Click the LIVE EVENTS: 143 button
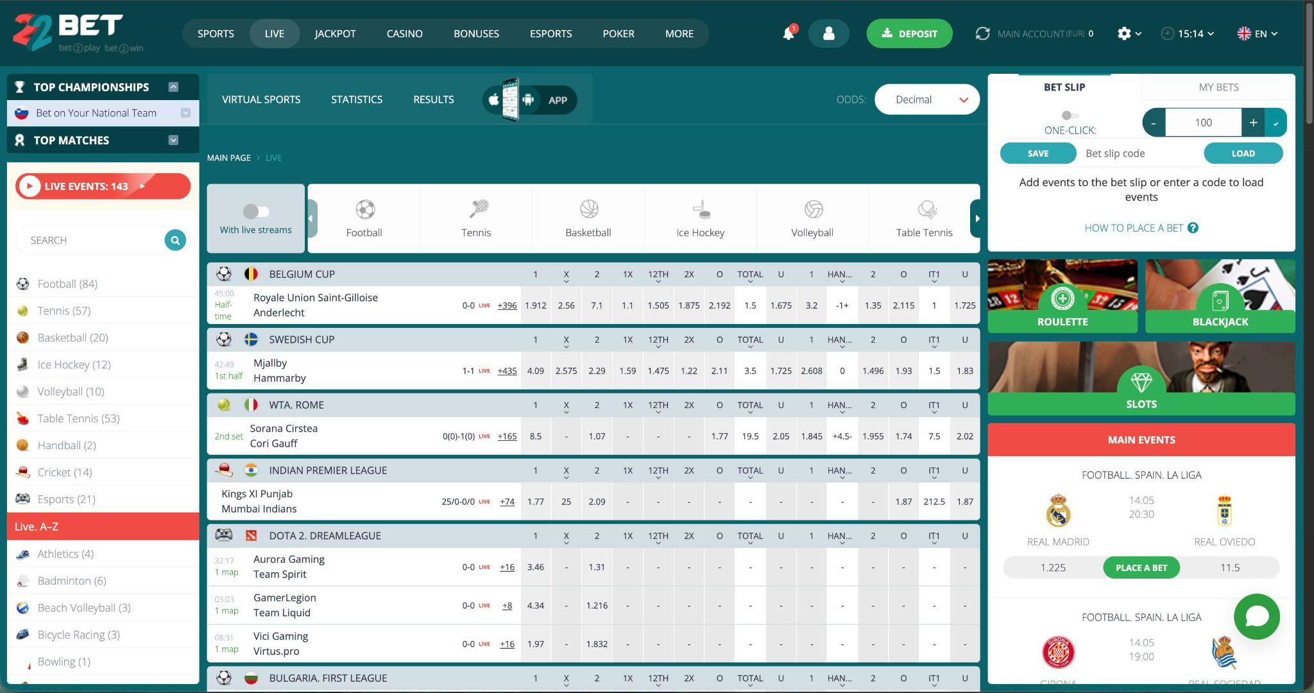The image size is (1314, 693). pos(103,186)
